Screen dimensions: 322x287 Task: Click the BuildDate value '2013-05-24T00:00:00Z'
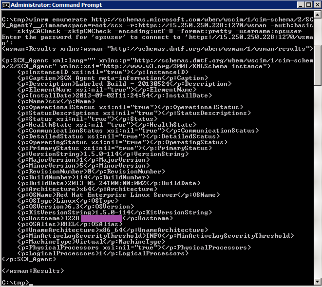[x=107, y=183]
